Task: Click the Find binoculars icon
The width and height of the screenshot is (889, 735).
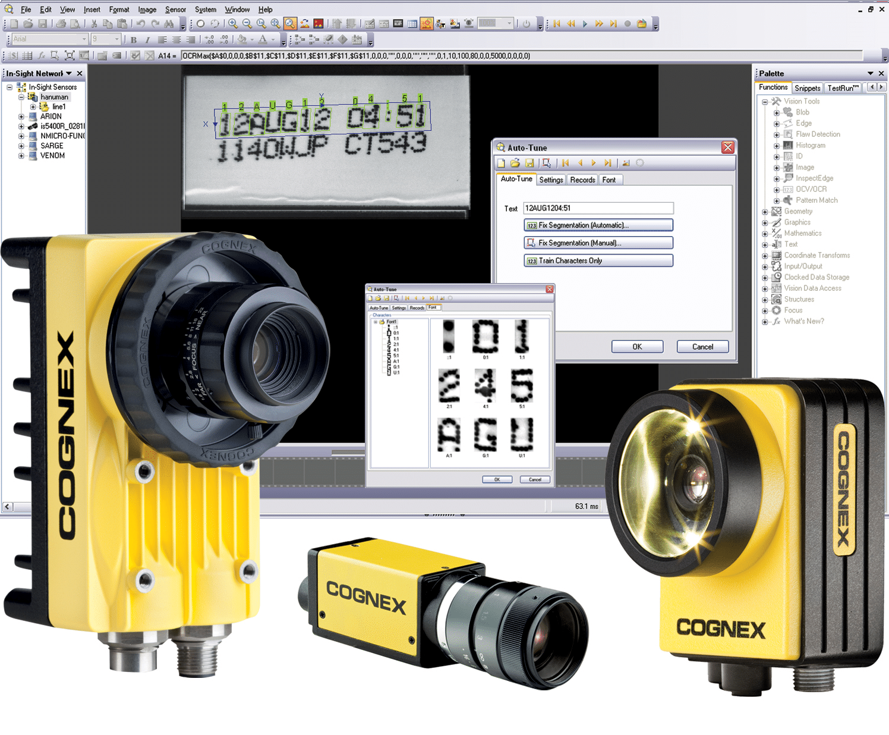Action: tap(169, 24)
